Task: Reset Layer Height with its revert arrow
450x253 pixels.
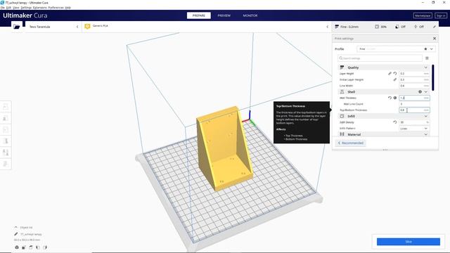Action: (395, 74)
